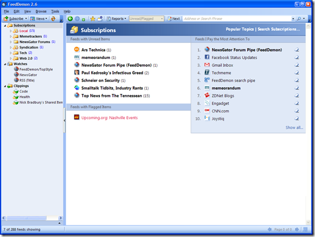This screenshot has width=315, height=237.
Task: Click the yellow star favorites icon
Action: pos(93,19)
